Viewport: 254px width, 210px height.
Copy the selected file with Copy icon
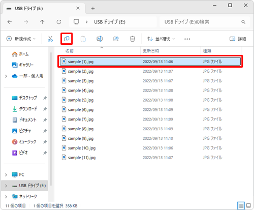67,39
